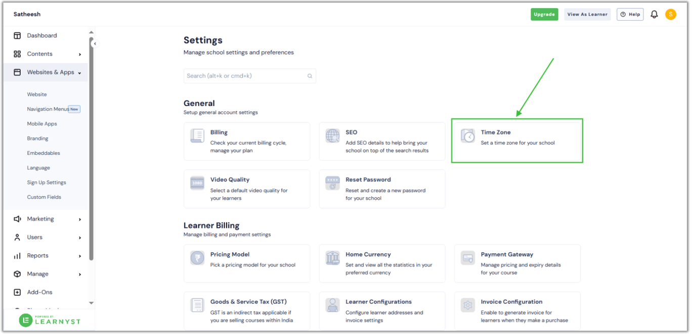
Task: Click the Pricing Model rupee icon
Action: (x=197, y=258)
